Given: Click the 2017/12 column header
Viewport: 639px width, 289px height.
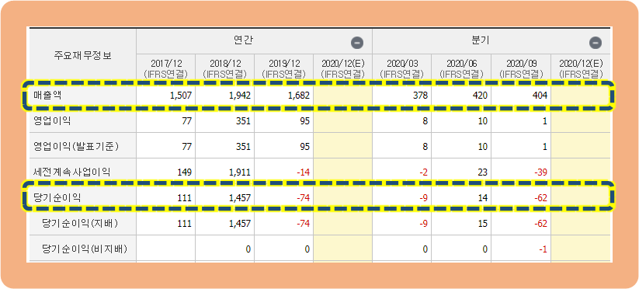Looking at the screenshot, I should (x=166, y=68).
